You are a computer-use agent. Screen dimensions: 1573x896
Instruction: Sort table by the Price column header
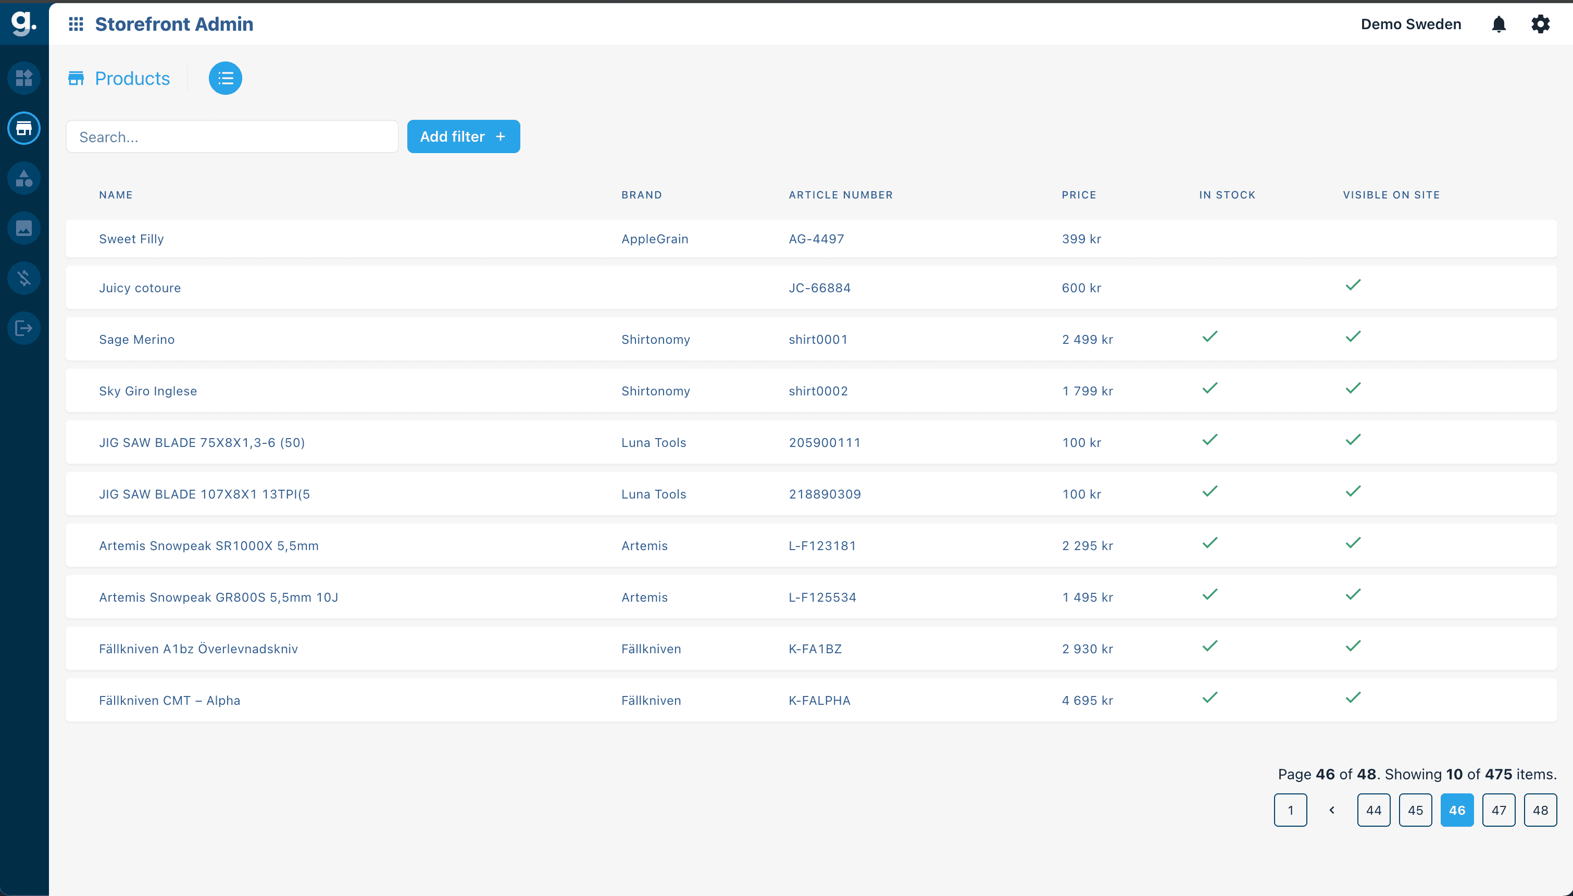[1079, 194]
